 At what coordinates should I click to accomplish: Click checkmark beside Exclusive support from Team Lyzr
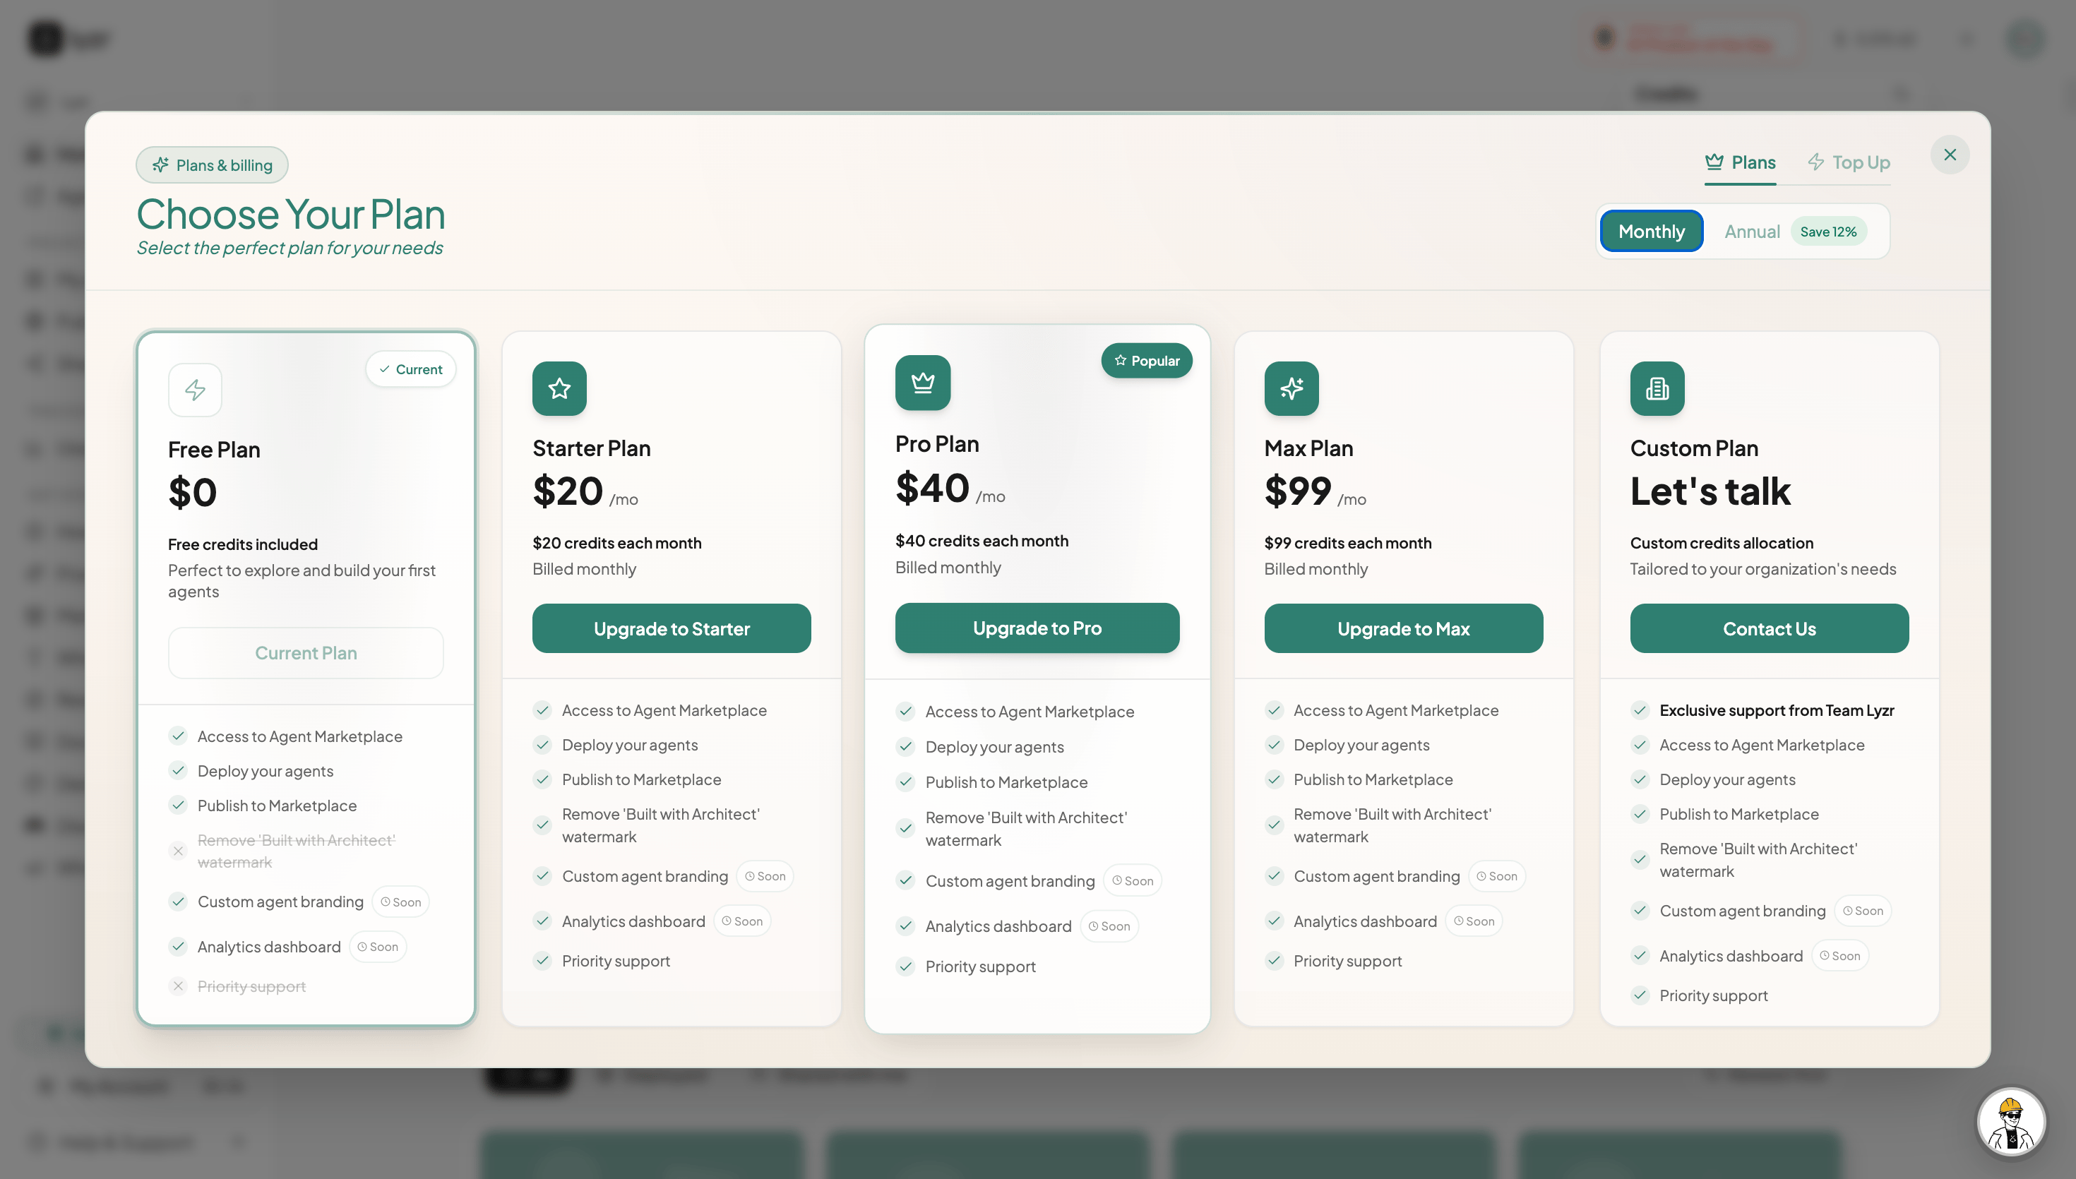pyautogui.click(x=1640, y=710)
